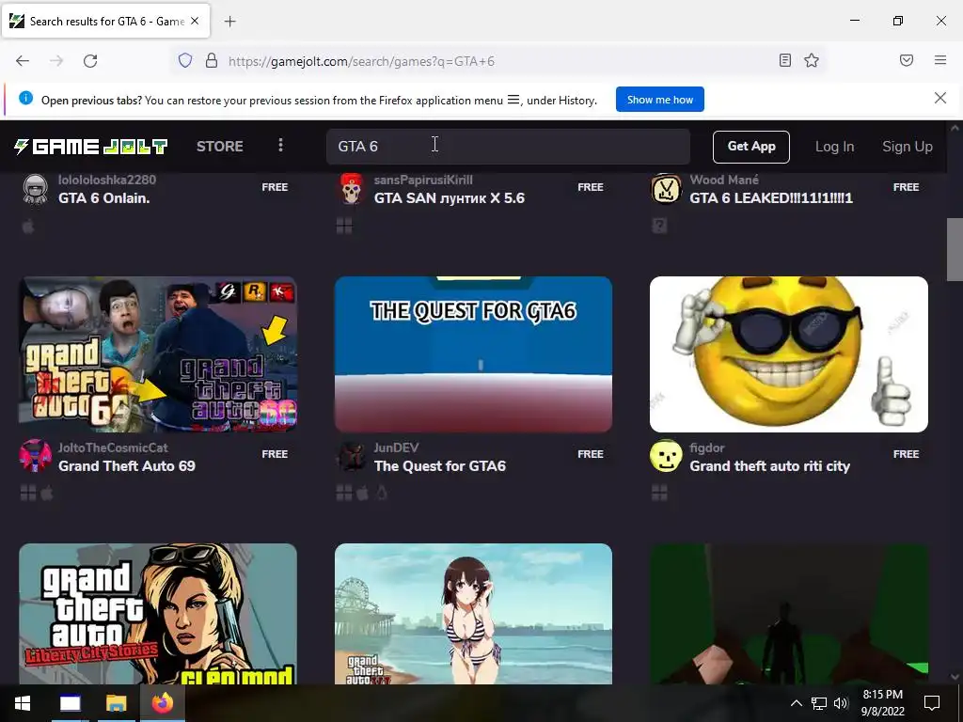Open the volume control in tray
The image size is (963, 722).
tap(841, 703)
